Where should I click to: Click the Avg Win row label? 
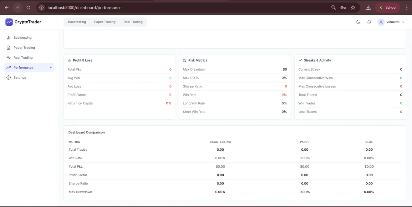[x=74, y=78]
